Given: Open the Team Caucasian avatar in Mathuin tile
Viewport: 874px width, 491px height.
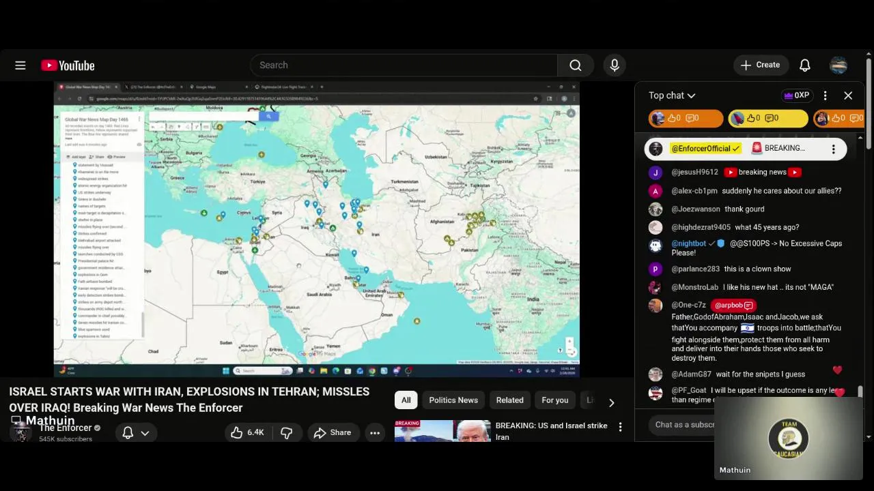Looking at the screenshot, I should point(789,438).
